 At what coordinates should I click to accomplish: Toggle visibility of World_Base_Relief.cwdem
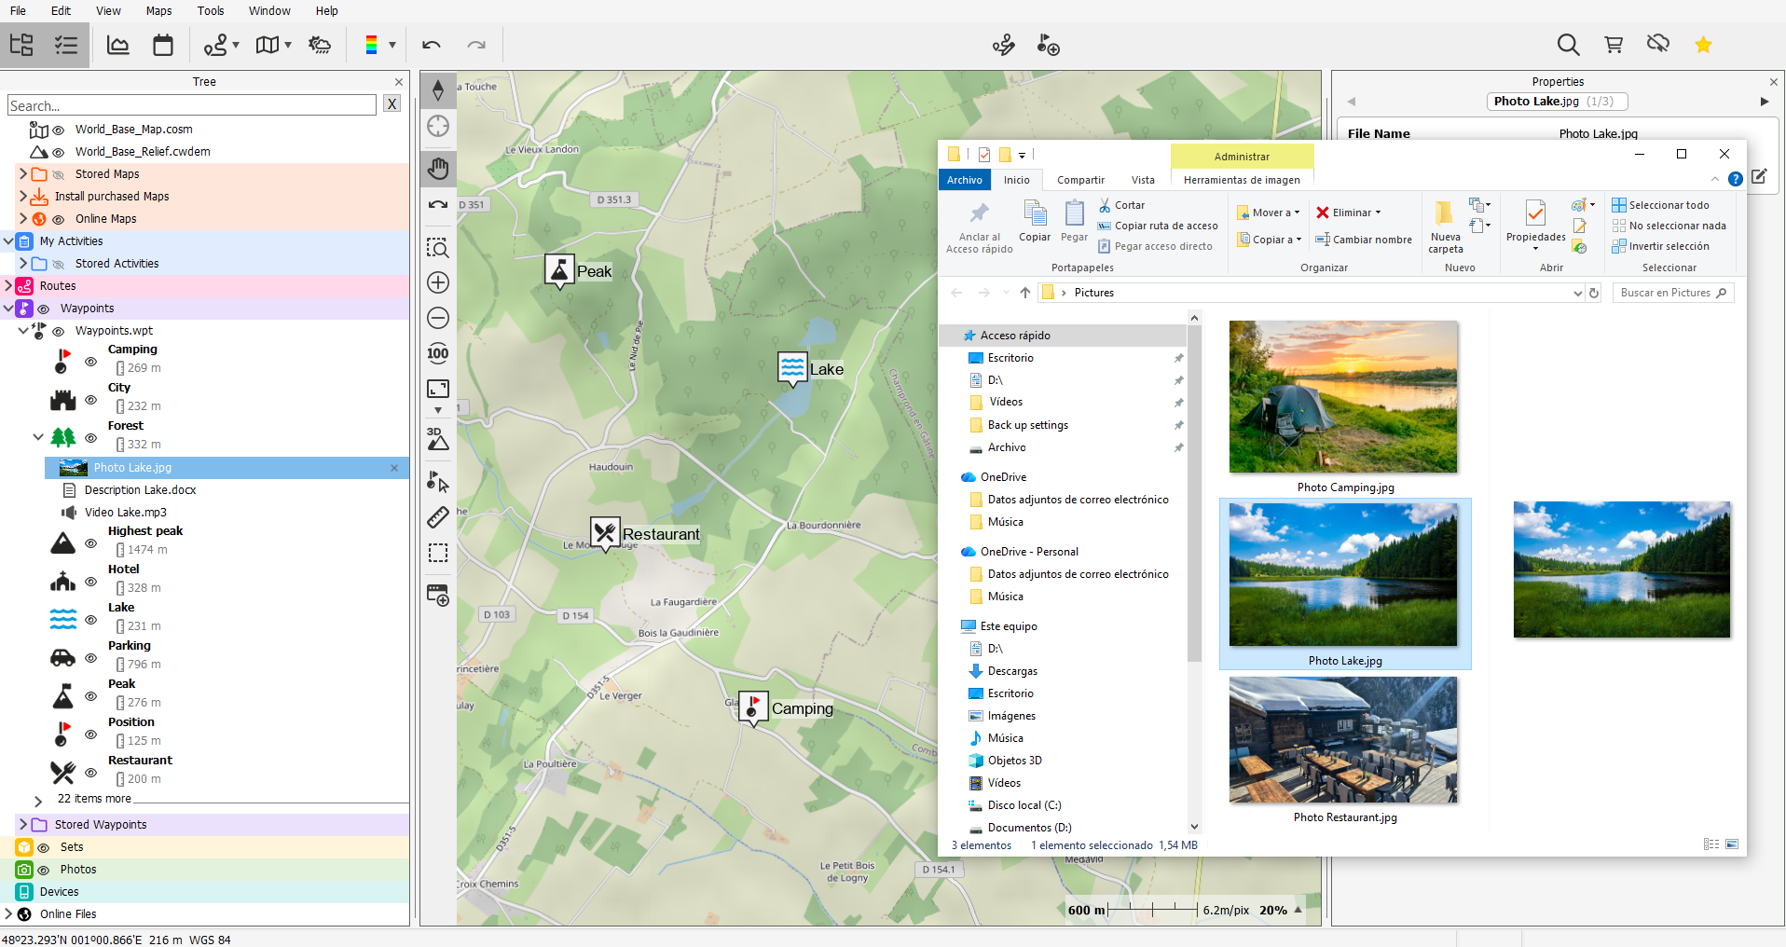tap(59, 152)
